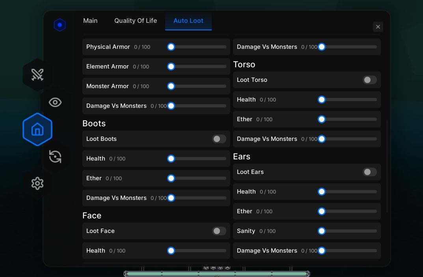Enable the Loot Face toggle
This screenshot has height=277, width=423.
coord(219,231)
